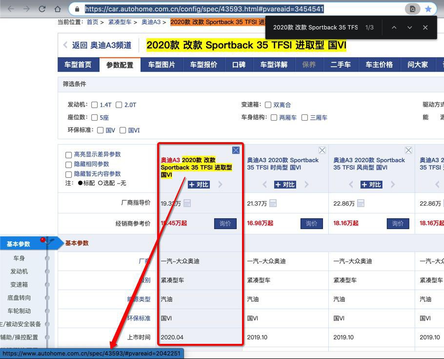This screenshot has width=444, height=359.
Task: Shift 风尚型 column left with its arrow
Action: [351, 185]
